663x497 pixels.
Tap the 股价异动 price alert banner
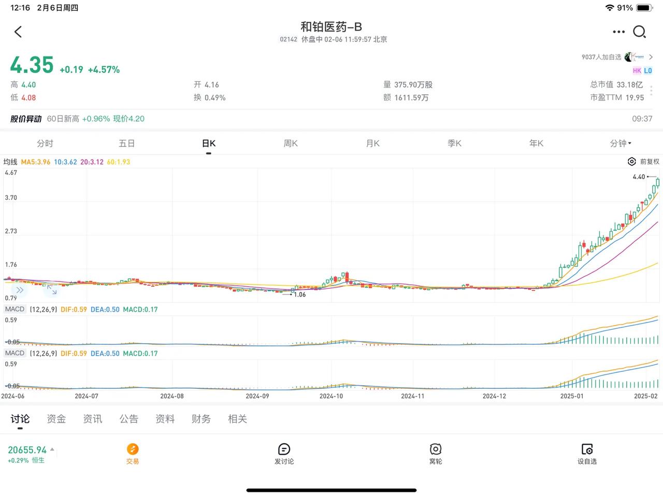pyautogui.click(x=331, y=119)
